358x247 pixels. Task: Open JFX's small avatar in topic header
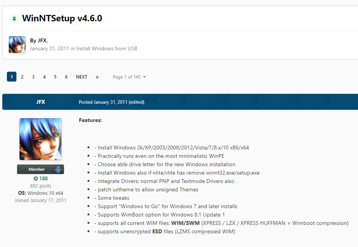[x=17, y=45]
